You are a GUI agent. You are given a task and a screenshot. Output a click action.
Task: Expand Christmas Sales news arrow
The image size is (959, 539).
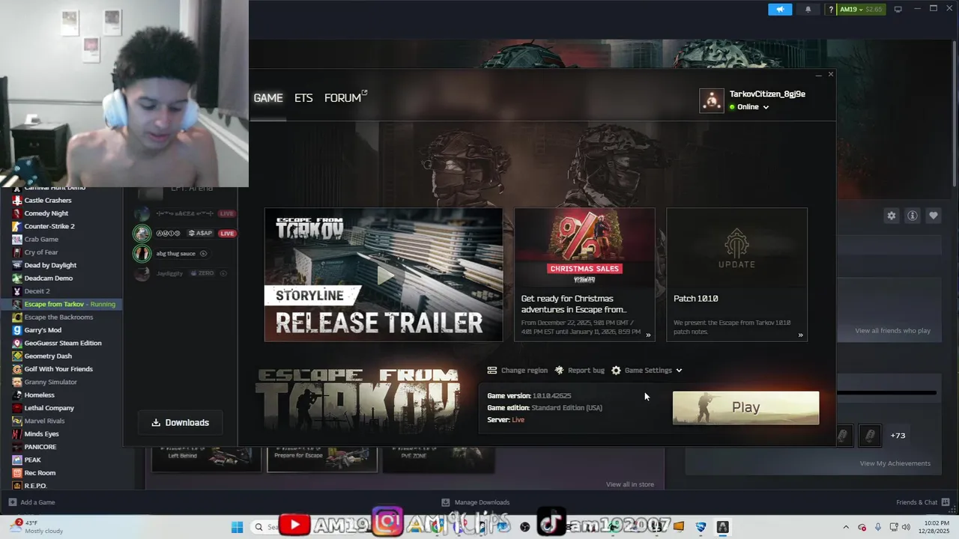point(648,335)
